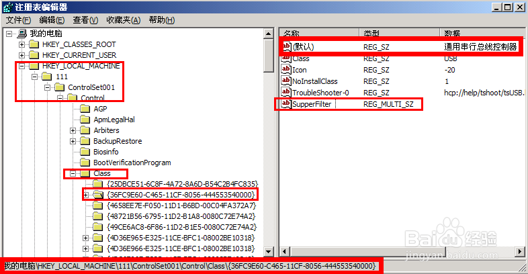This screenshot has width=528, height=274.
Task: Click the BootVerificationProgram folder icon
Action: tap(85, 163)
